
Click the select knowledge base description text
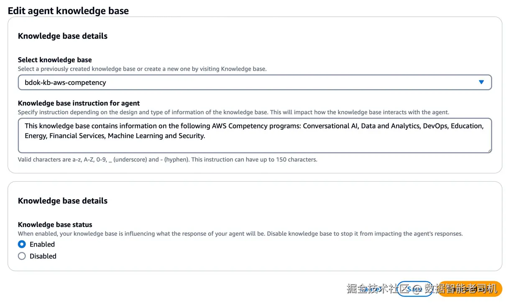tap(142, 69)
